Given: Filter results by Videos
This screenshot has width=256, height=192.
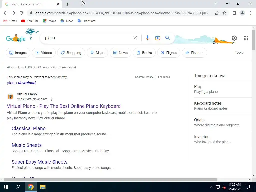Looking at the screenshot, I should (x=44, y=53).
